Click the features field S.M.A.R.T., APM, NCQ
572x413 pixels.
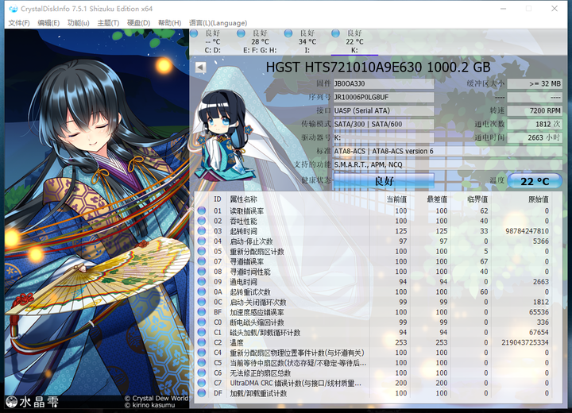coord(448,165)
